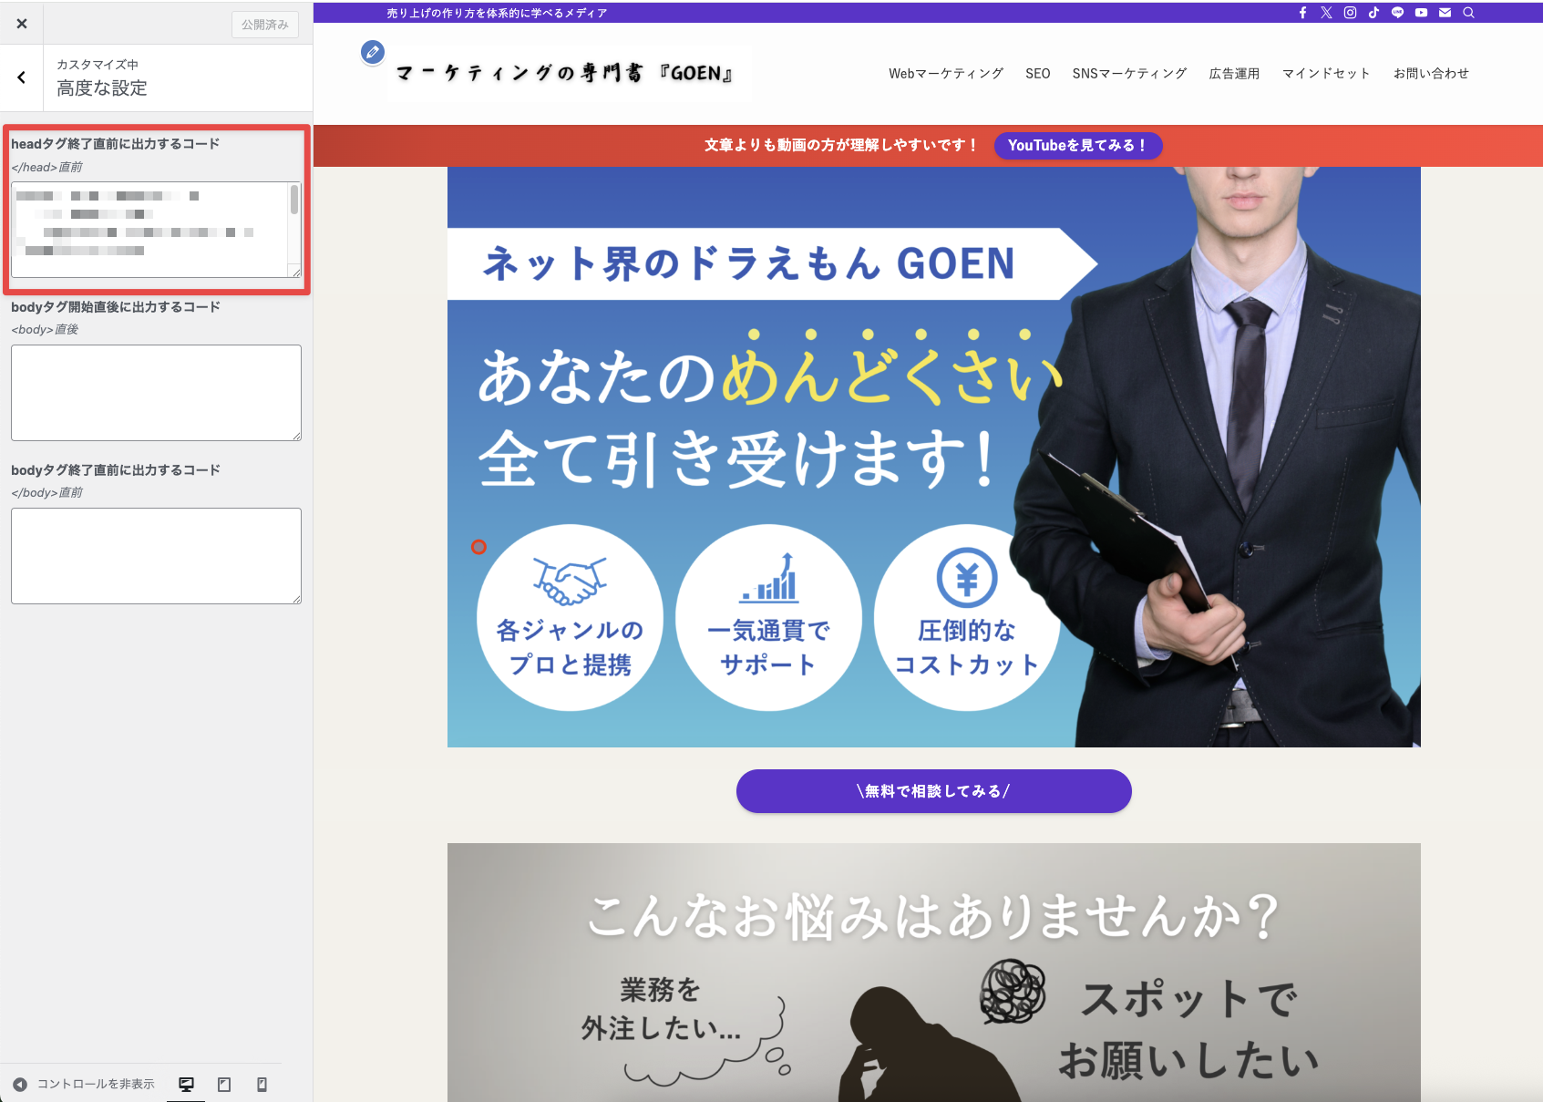Click the 無料で相談してみる purple button
The height and width of the screenshot is (1102, 1543).
tap(933, 791)
